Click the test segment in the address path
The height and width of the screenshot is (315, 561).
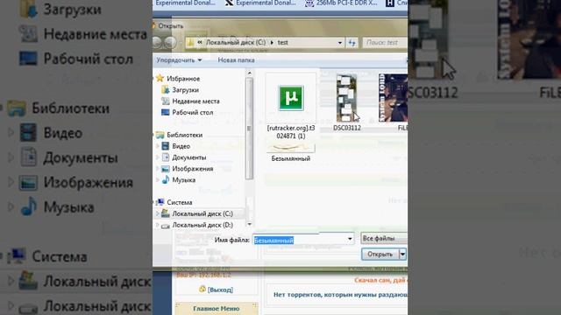click(x=282, y=43)
